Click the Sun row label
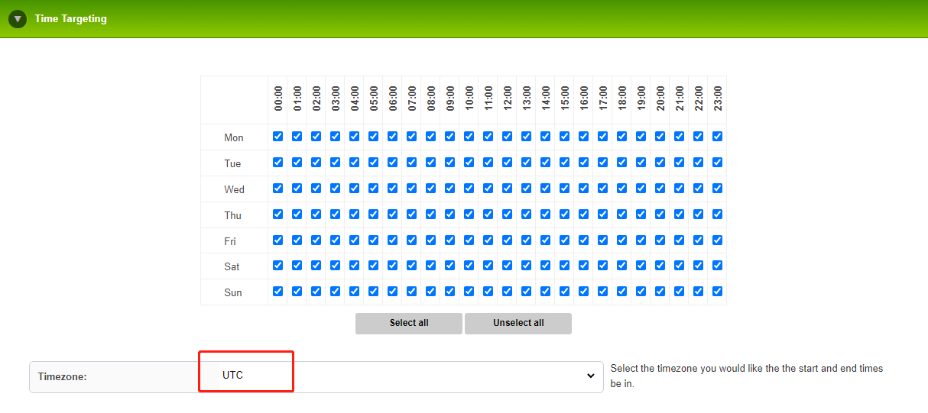The image size is (928, 413). coord(232,292)
